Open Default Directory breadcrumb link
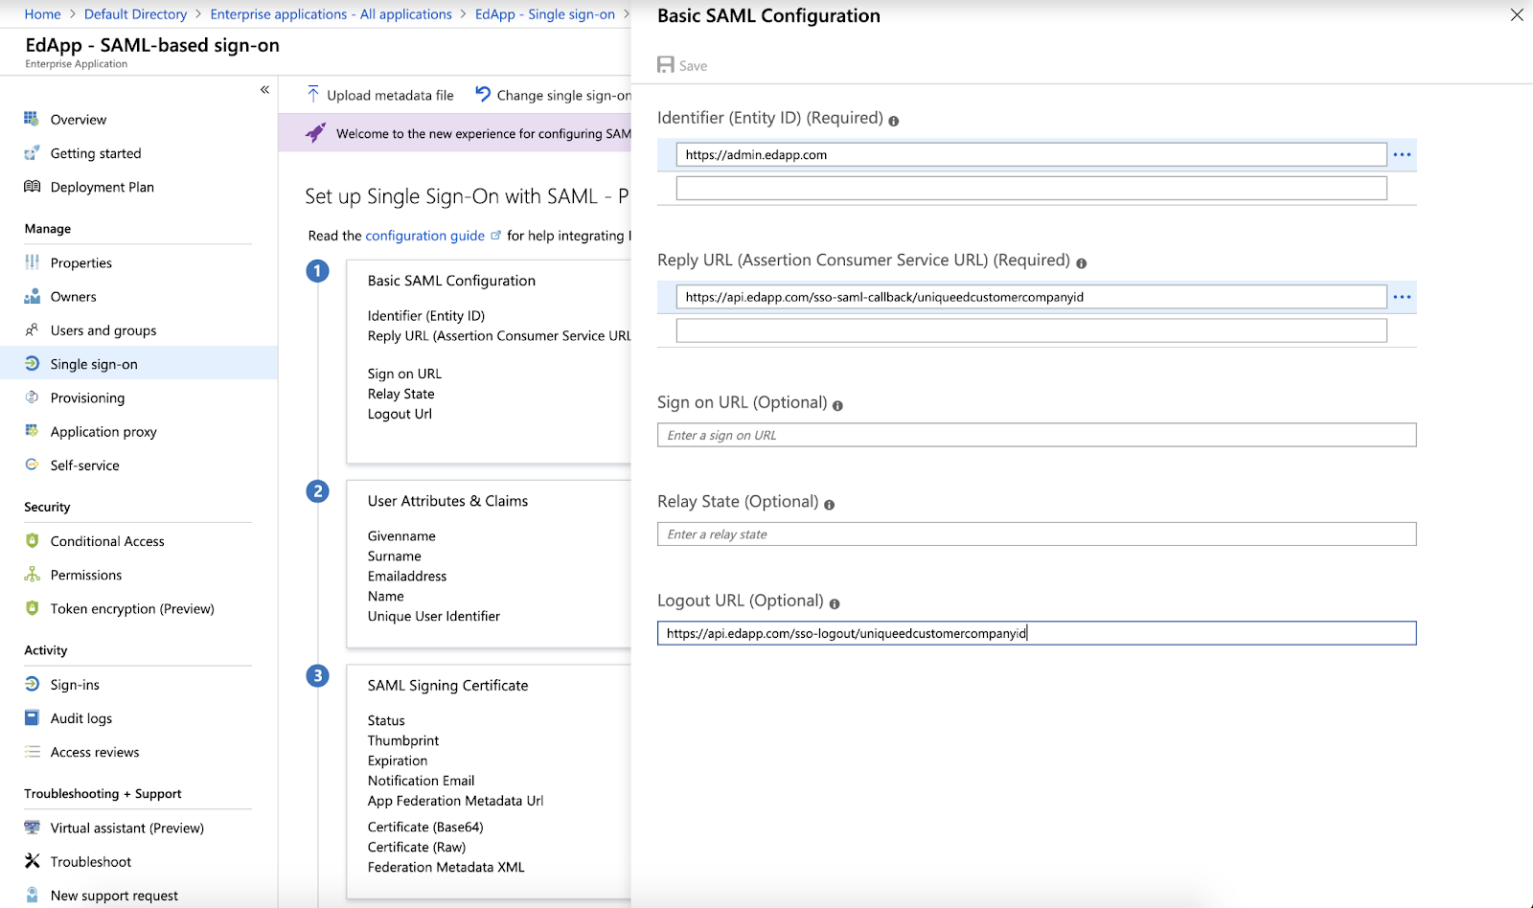This screenshot has height=908, width=1533. point(135,14)
